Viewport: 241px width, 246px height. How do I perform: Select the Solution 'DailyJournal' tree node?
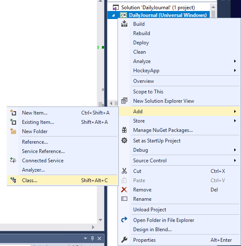[158, 8]
